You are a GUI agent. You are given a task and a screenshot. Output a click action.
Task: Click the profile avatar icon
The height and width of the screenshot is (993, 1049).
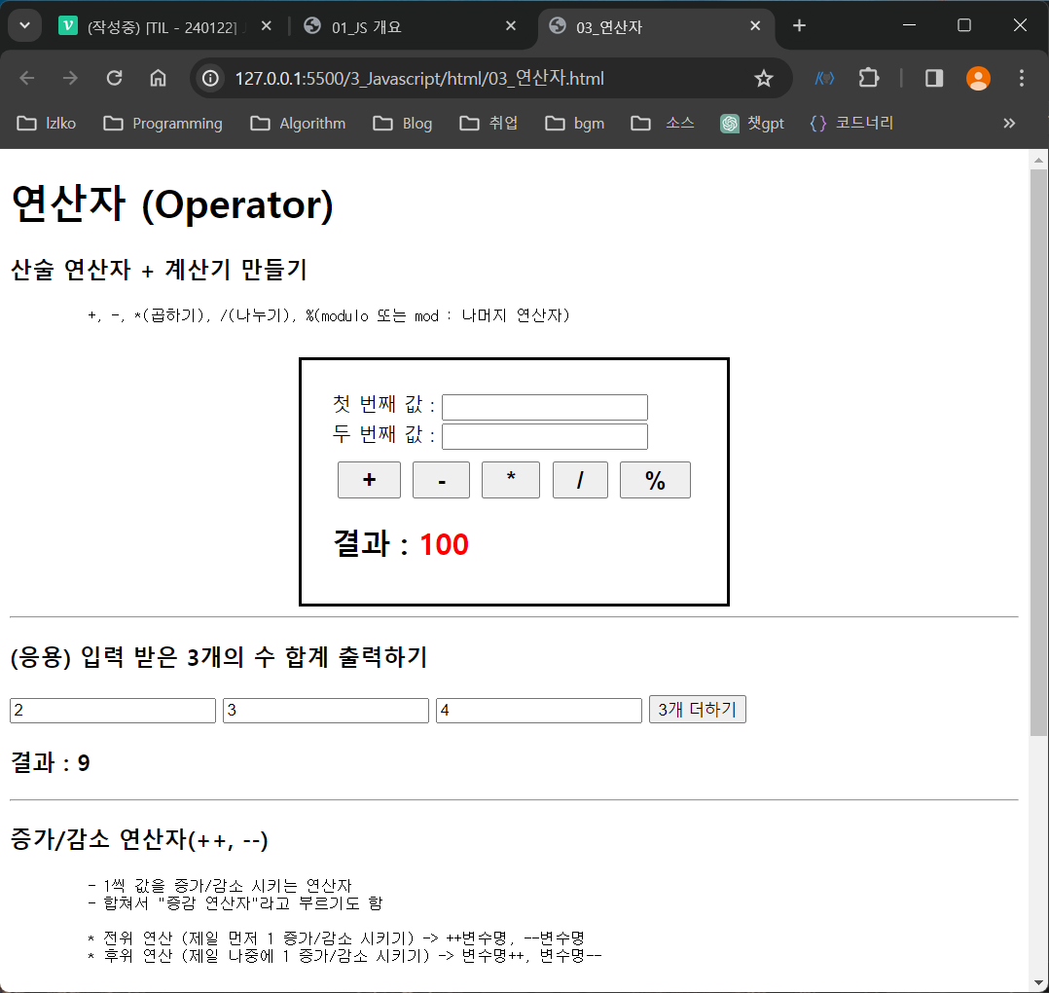978,79
